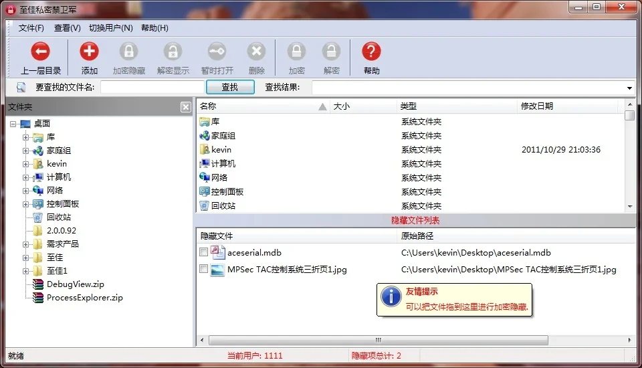Expand the 家庭组 tree node
The image size is (642, 368).
coord(26,151)
